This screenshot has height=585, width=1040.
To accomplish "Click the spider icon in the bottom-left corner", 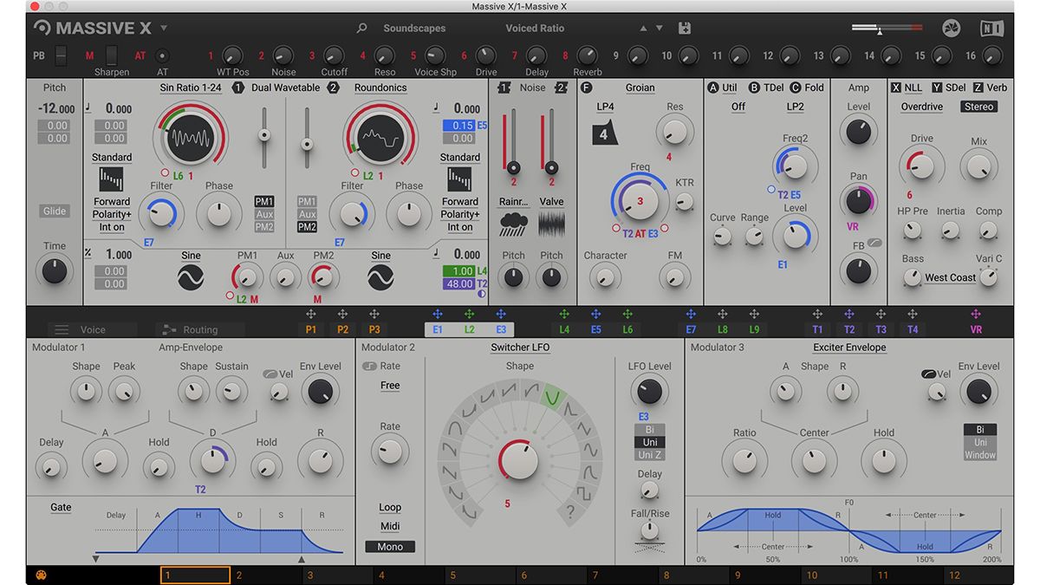I will tap(40, 575).
